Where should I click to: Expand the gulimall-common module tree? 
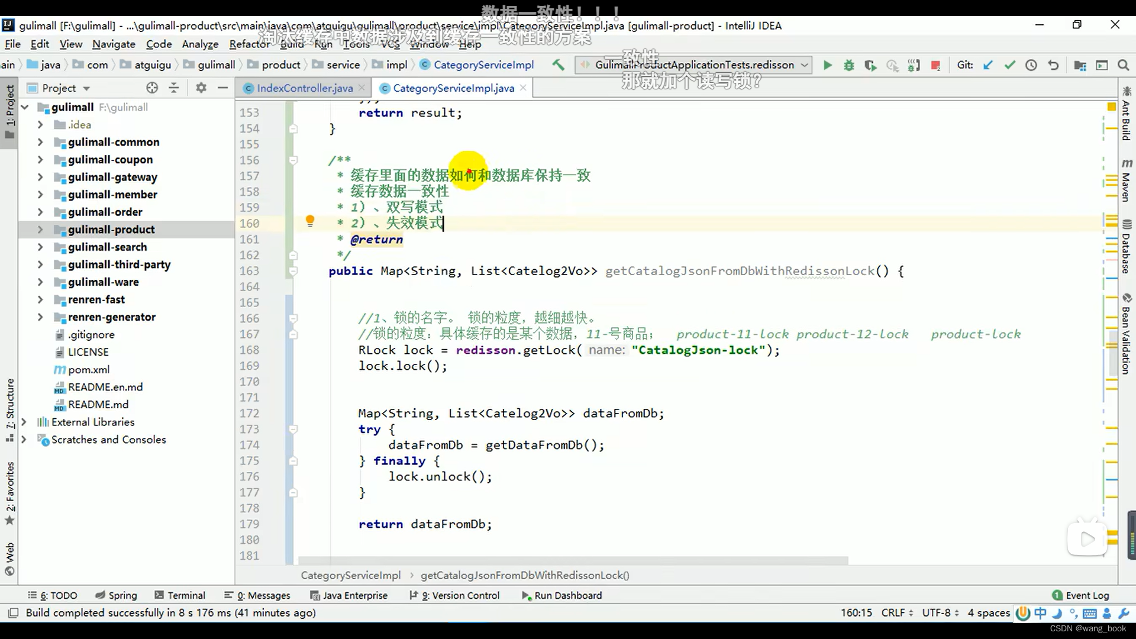point(41,142)
